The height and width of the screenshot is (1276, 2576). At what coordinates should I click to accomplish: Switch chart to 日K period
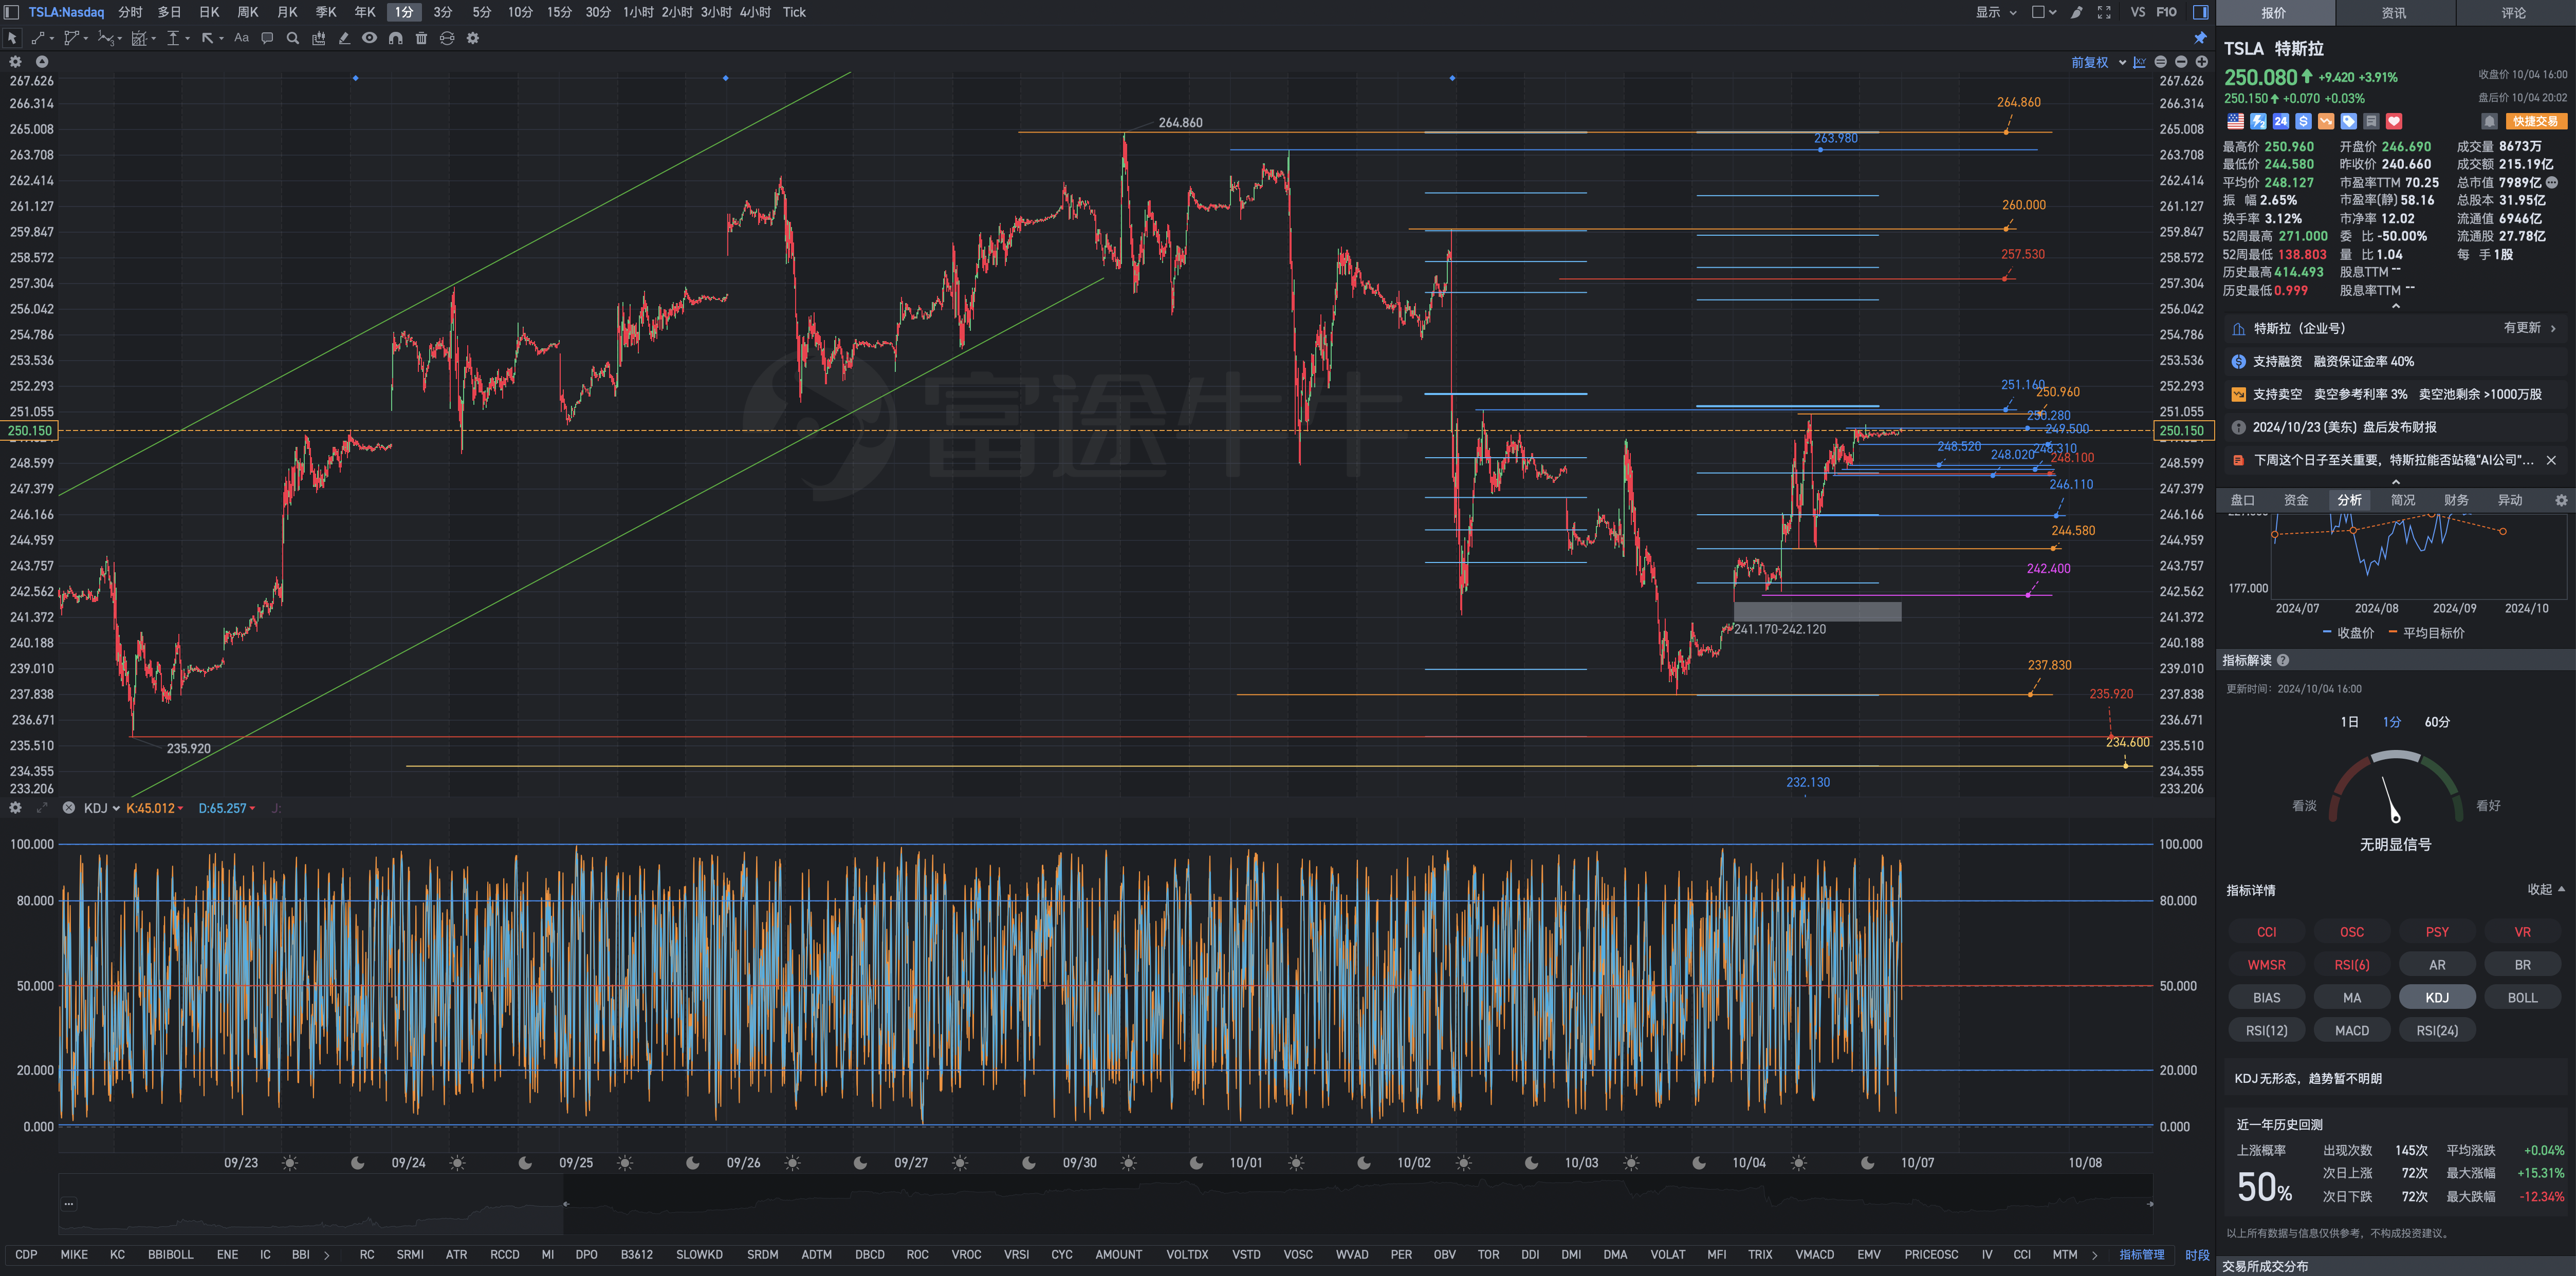point(209,12)
